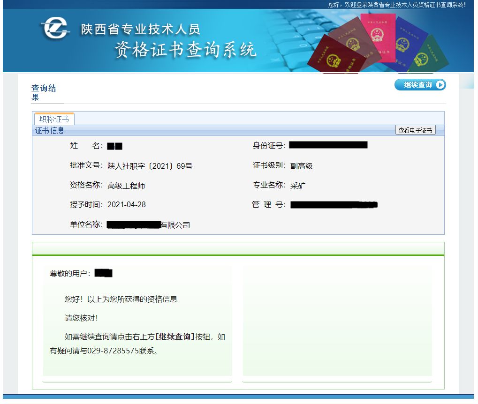
Task: Click the 陕西省专业技术人员 header title
Action: (140, 30)
